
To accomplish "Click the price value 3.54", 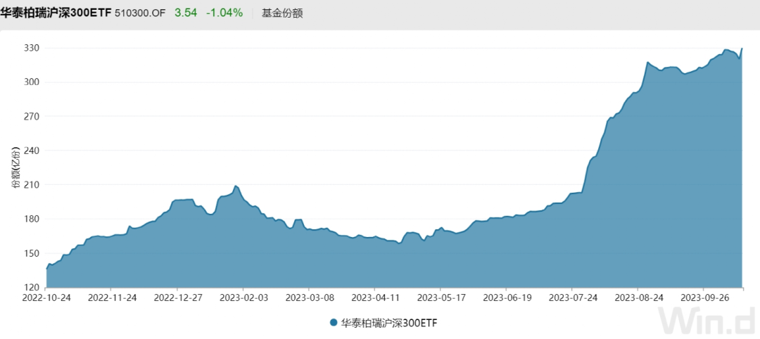I will 186,13.
